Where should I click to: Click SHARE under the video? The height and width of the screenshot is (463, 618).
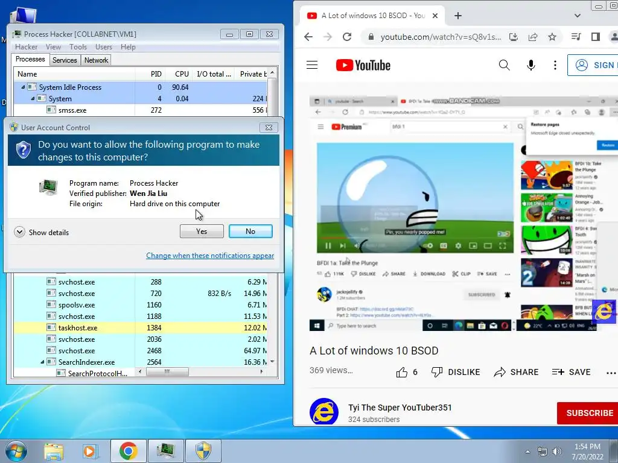pyautogui.click(x=516, y=372)
